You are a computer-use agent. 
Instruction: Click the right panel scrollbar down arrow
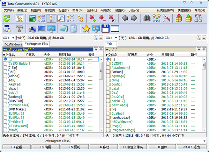point(204,130)
